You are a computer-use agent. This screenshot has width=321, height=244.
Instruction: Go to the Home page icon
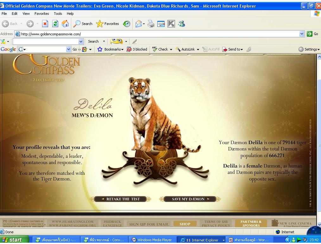[65, 24]
